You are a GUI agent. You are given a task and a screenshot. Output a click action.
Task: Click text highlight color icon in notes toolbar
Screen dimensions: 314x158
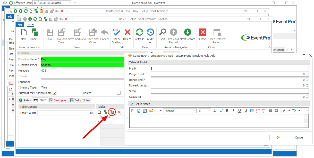click(x=294, y=111)
